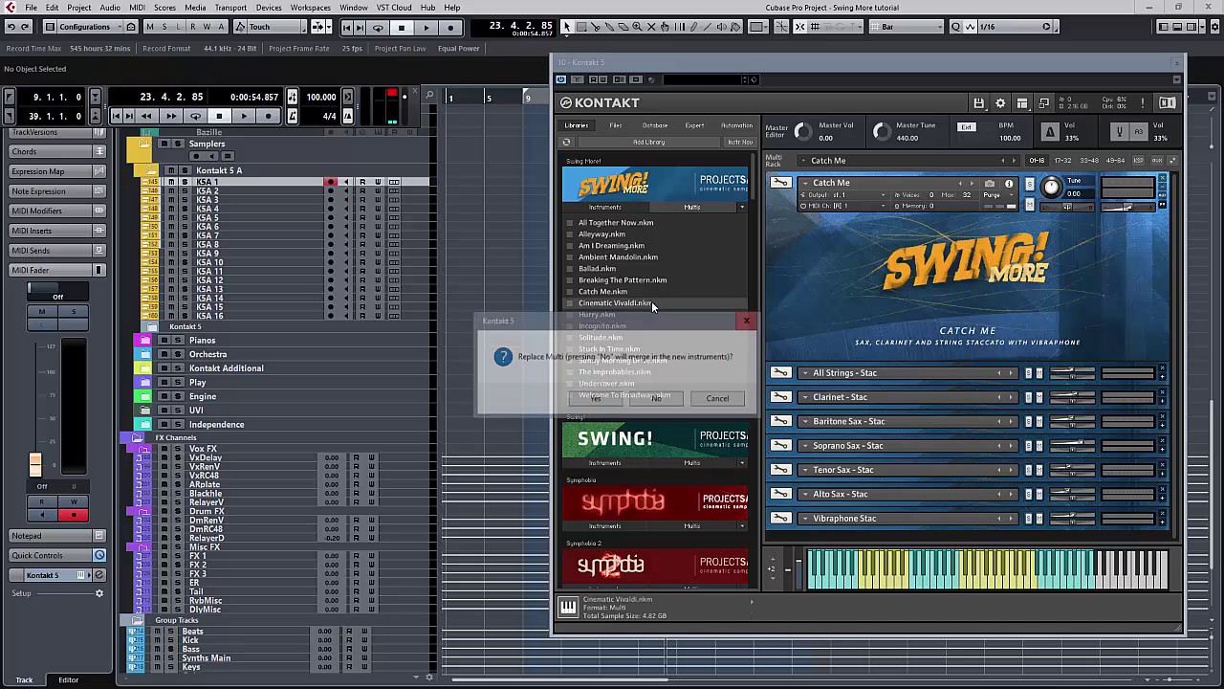
Task: Toggle Kontakt minimized view icon
Action: pyautogui.click(x=1044, y=103)
